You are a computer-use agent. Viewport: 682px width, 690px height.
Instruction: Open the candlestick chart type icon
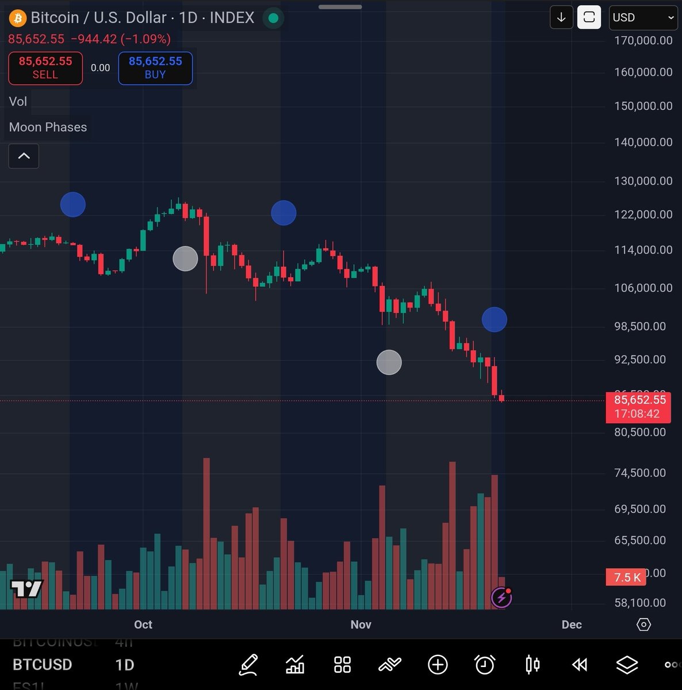[532, 665]
